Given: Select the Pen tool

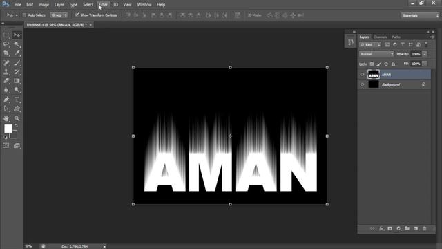Looking at the screenshot, I should click(x=6, y=100).
